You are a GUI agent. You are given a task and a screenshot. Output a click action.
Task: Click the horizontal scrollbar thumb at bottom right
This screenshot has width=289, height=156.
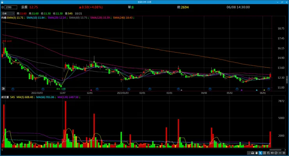point(275,150)
